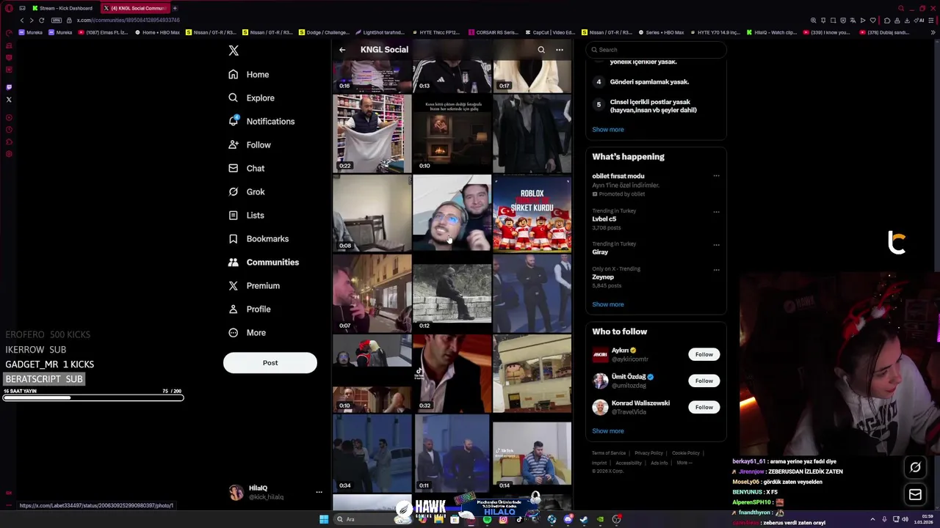Reload the page in the browser
Image resolution: width=940 pixels, height=528 pixels.
pos(41,20)
